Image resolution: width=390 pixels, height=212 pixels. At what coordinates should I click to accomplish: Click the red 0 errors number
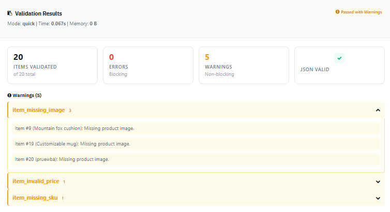coord(111,57)
